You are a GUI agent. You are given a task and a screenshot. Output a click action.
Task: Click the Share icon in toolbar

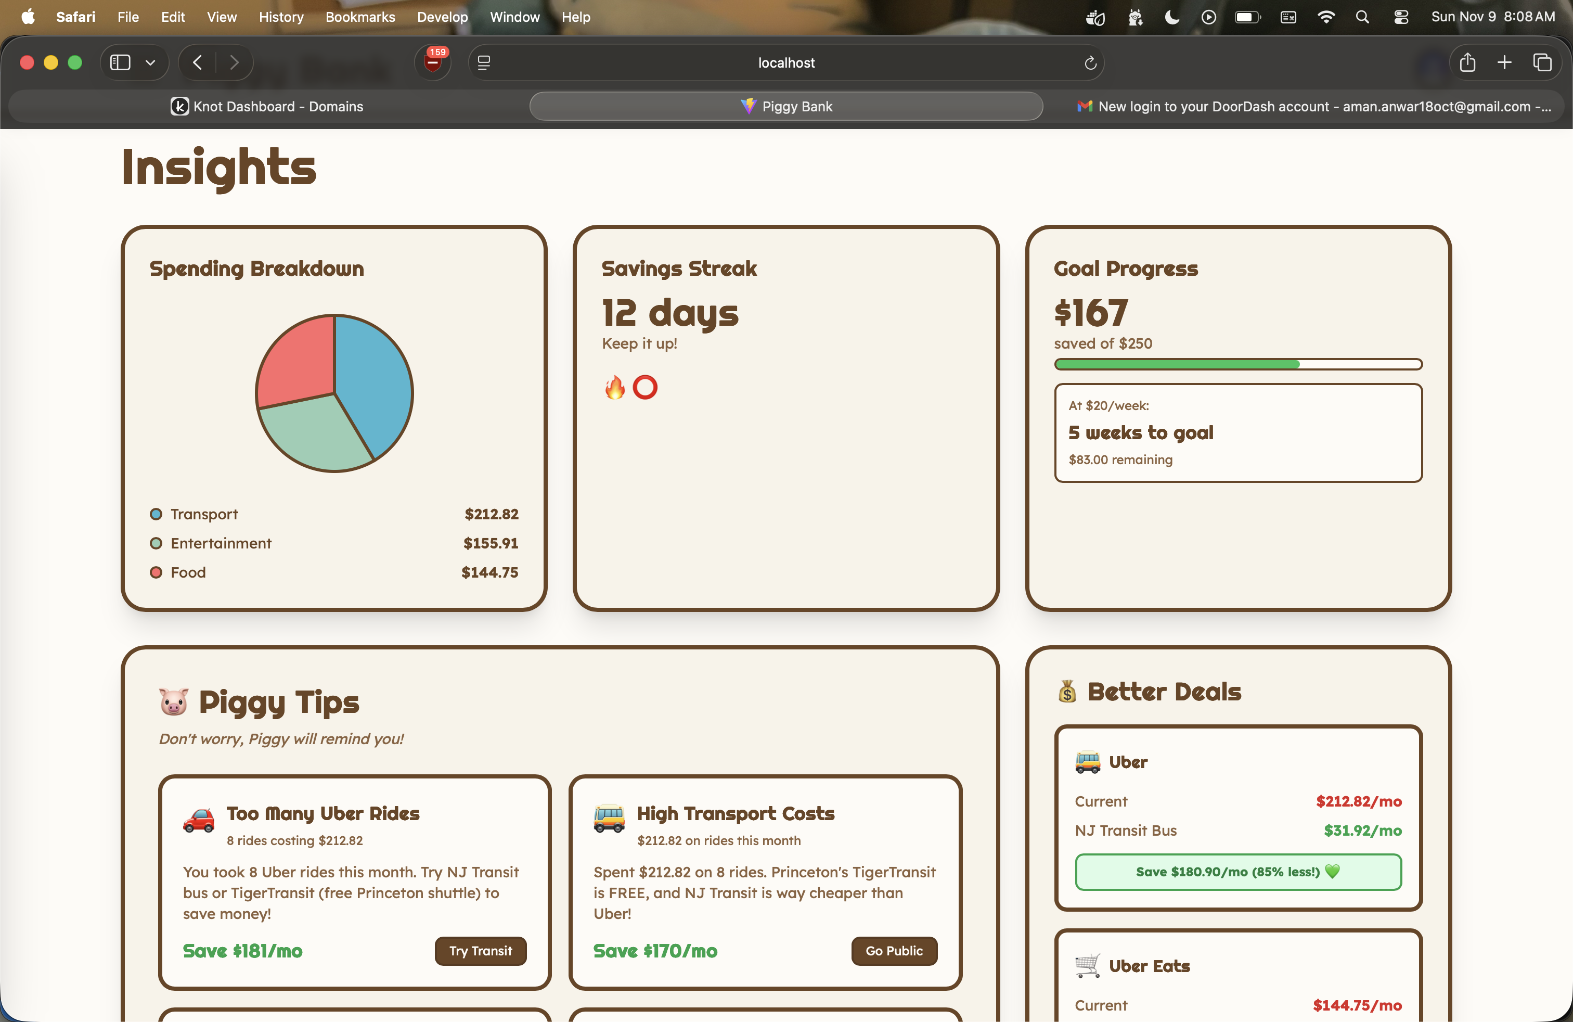pos(1466,62)
